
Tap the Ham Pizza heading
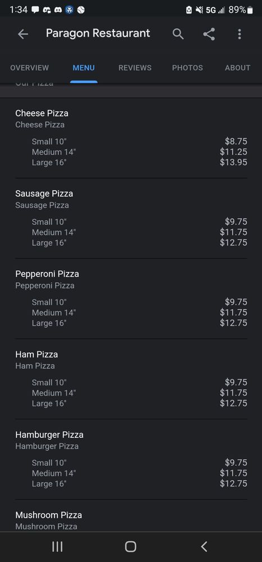coord(36,354)
